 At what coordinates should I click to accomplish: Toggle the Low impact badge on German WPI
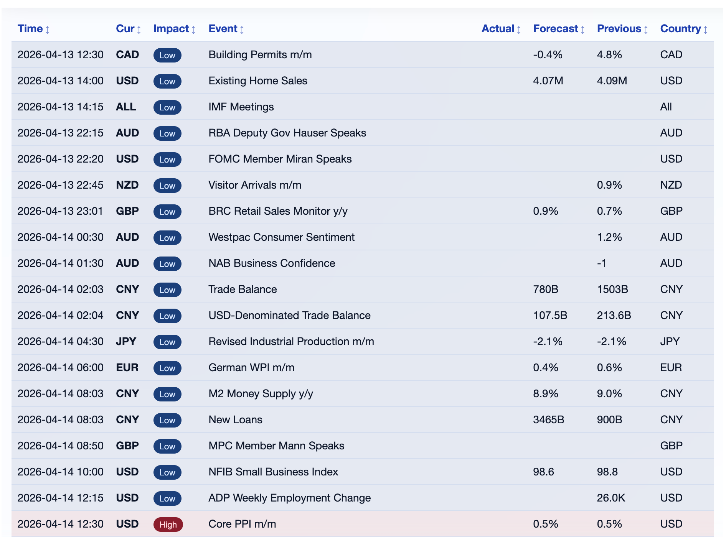click(x=167, y=368)
